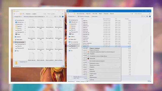
Task: Select bloom_hair.omo file icon in left window
Action: point(32,44)
